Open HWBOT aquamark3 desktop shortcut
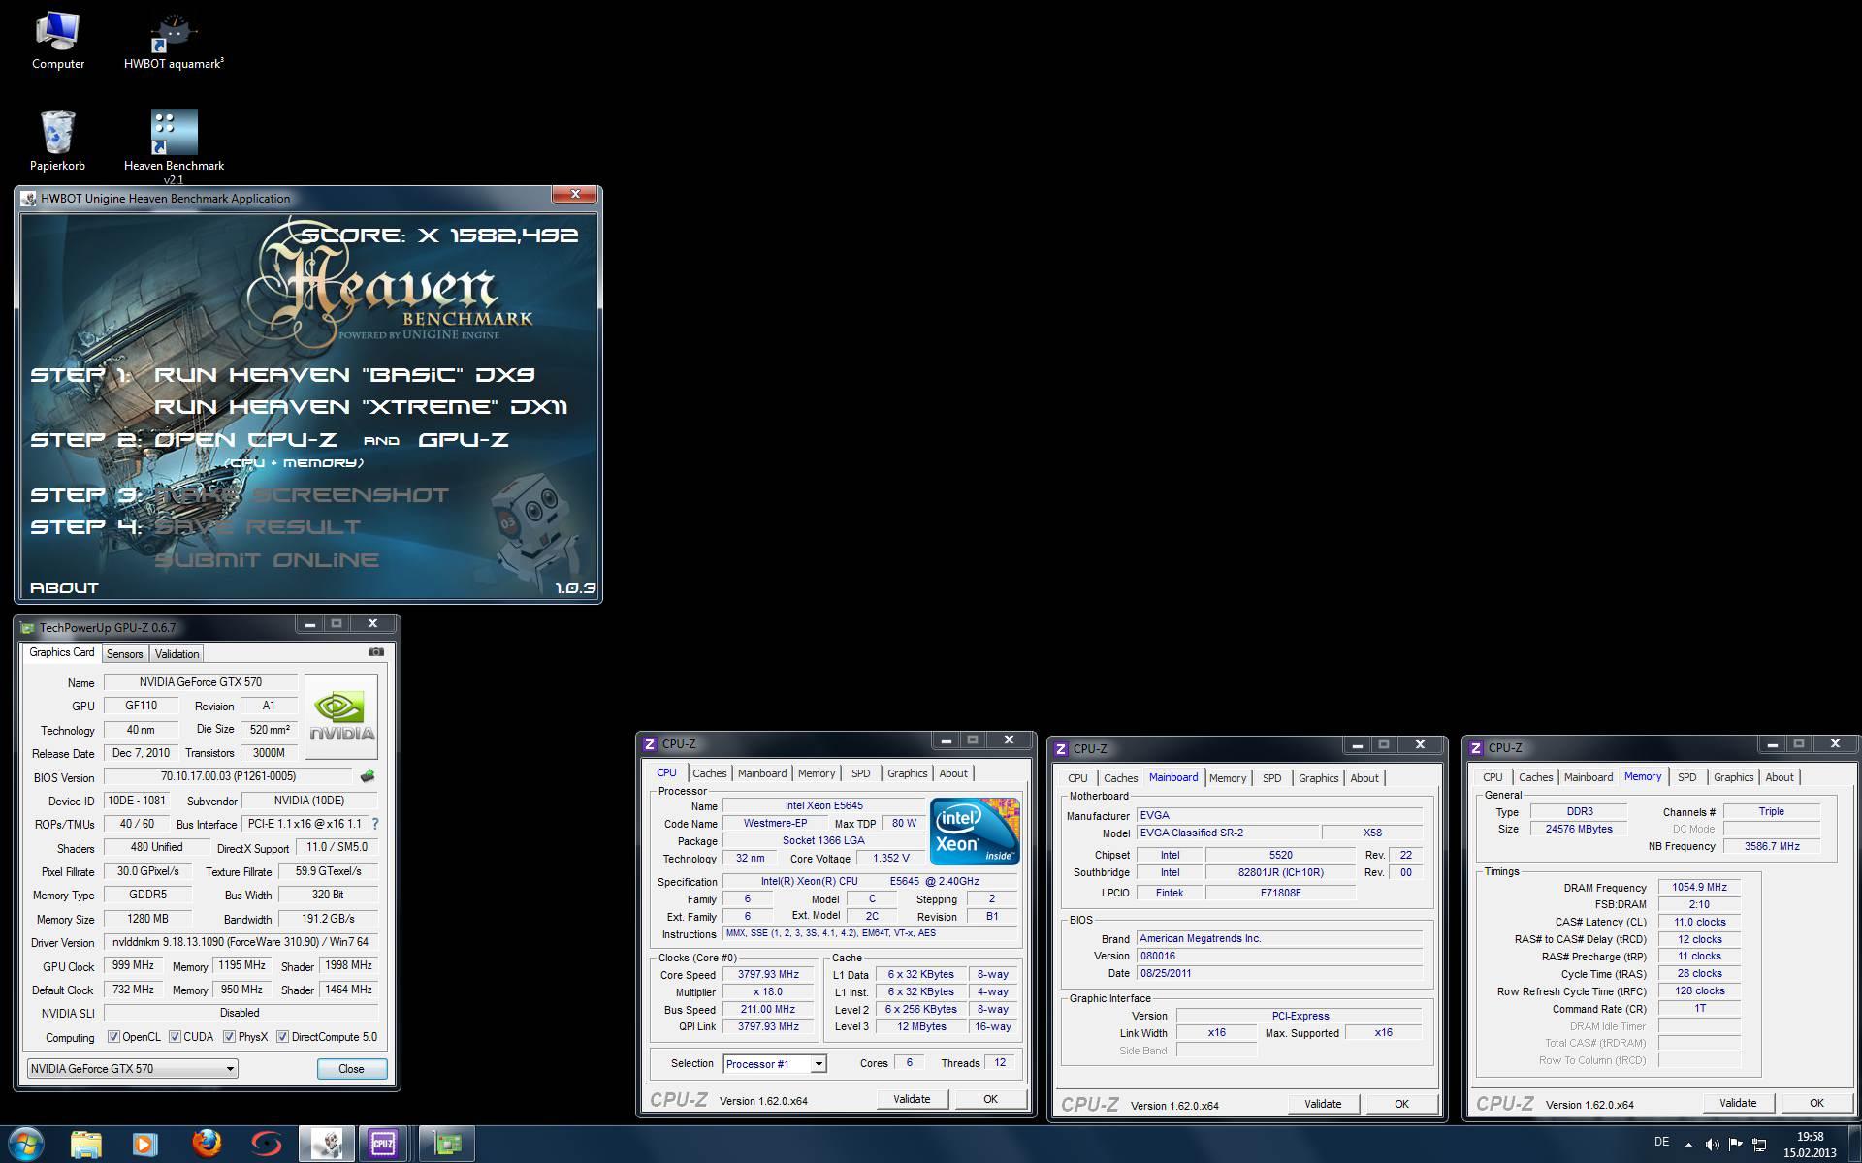The width and height of the screenshot is (1862, 1163). [174, 41]
